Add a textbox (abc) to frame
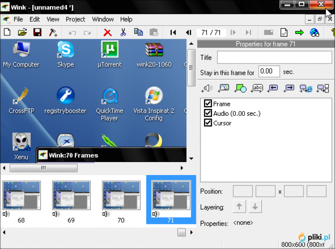335x249 pixels. point(257,88)
